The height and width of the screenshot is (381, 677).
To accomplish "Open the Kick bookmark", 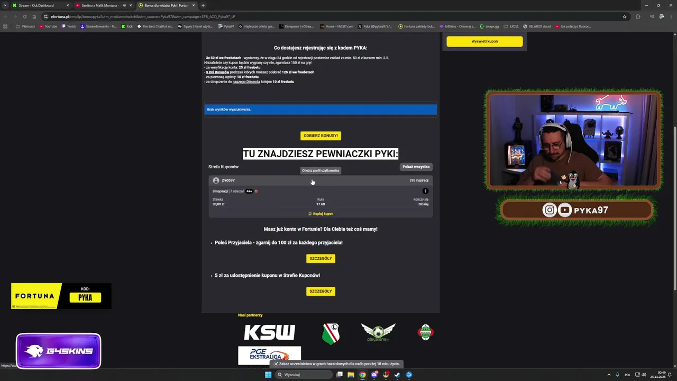I will (127, 26).
